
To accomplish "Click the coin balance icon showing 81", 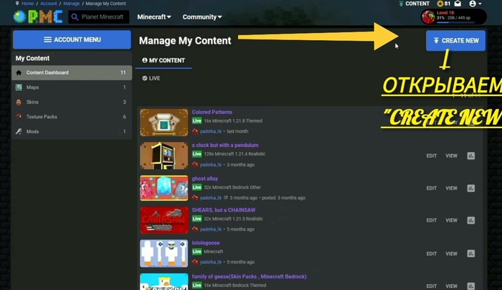I will coord(438,4).
